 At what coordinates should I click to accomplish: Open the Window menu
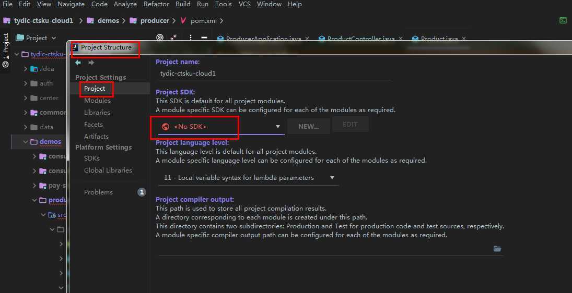269,4
